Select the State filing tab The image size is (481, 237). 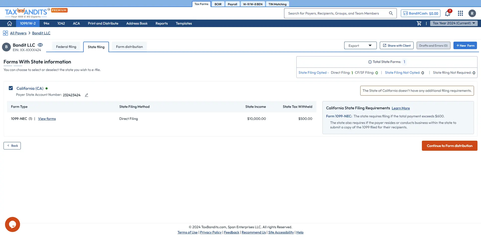coord(96,47)
